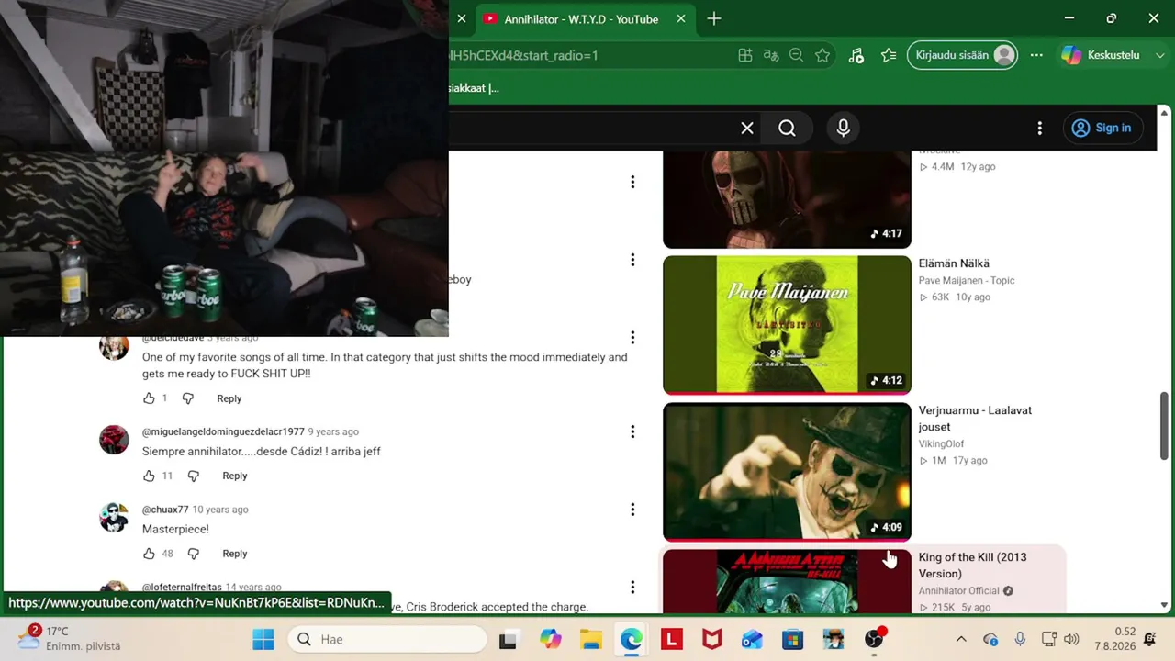Screen dimensions: 1175x661
Task: Open @chuax77's profile avatar
Action: click(x=114, y=518)
